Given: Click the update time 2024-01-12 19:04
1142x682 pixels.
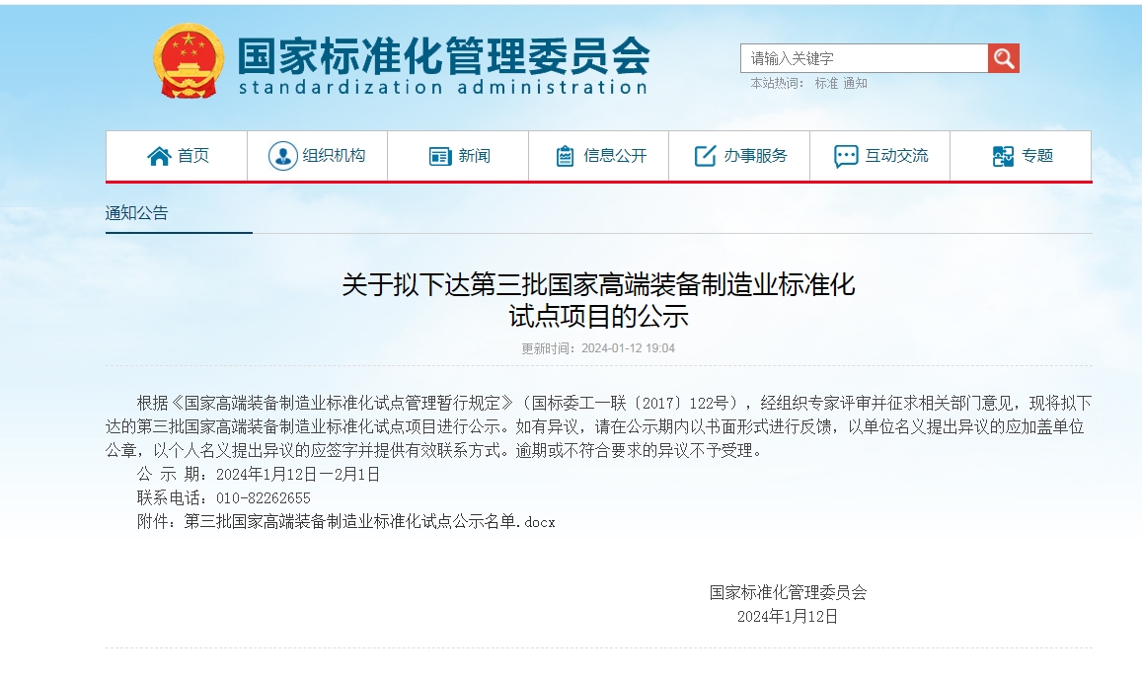Looking at the screenshot, I should coord(628,348).
